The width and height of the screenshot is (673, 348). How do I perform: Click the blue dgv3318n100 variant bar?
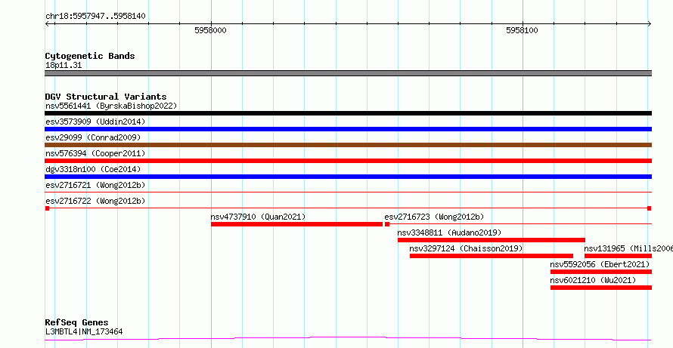348,177
